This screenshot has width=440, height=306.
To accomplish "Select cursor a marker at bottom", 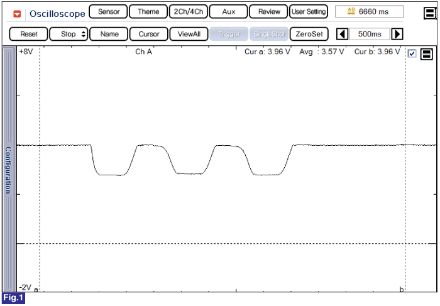I will pos(36,290).
